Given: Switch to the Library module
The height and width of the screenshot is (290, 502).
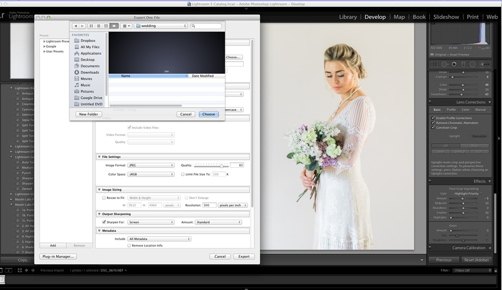Looking at the screenshot, I should coord(348,17).
